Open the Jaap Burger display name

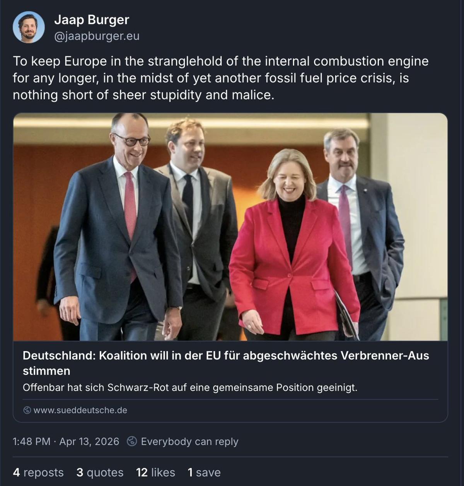coord(92,20)
